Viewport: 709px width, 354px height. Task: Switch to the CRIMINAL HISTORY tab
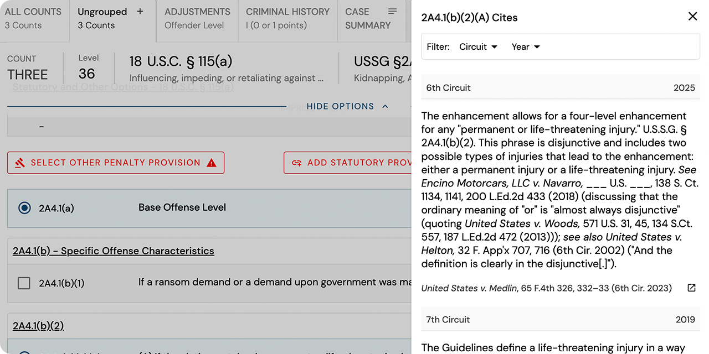[287, 17]
